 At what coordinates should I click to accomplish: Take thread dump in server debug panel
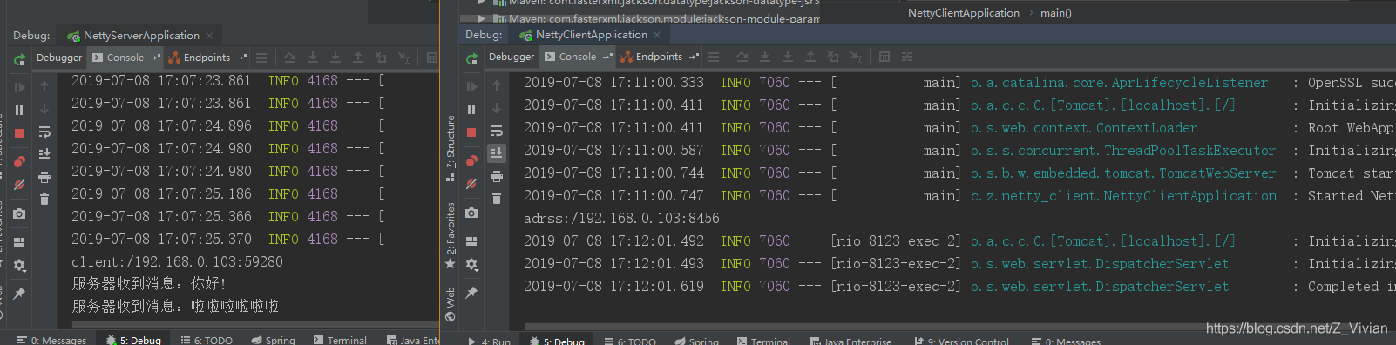19,213
